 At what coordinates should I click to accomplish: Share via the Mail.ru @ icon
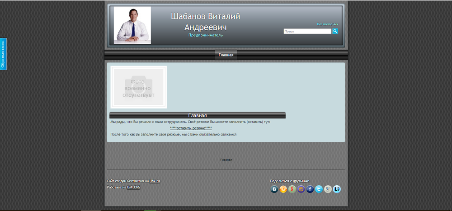click(x=301, y=189)
